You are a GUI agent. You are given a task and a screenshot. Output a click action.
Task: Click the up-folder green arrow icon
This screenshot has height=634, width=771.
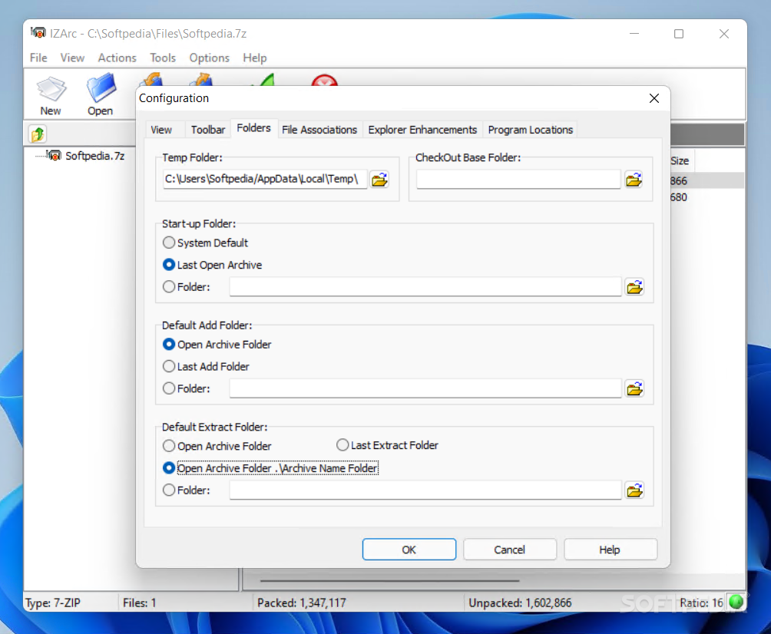click(38, 134)
